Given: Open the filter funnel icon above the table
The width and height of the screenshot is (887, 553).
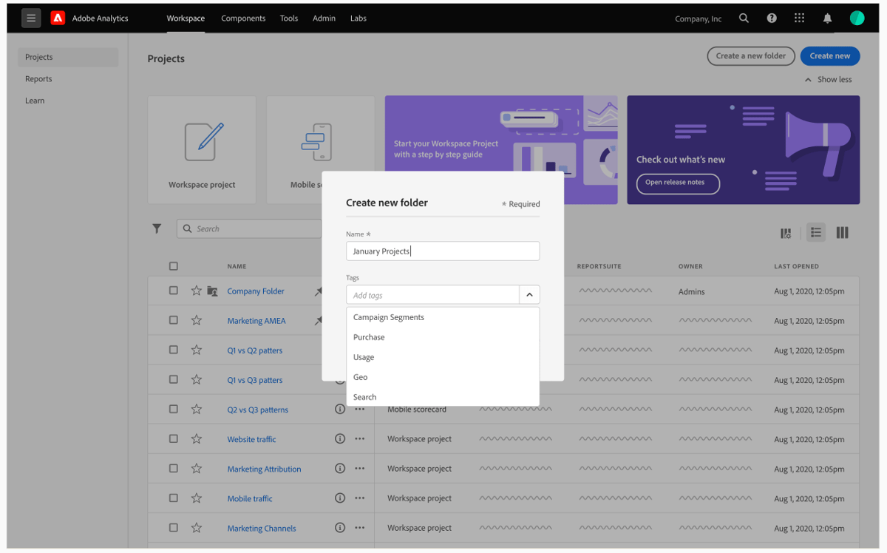Looking at the screenshot, I should pyautogui.click(x=156, y=228).
